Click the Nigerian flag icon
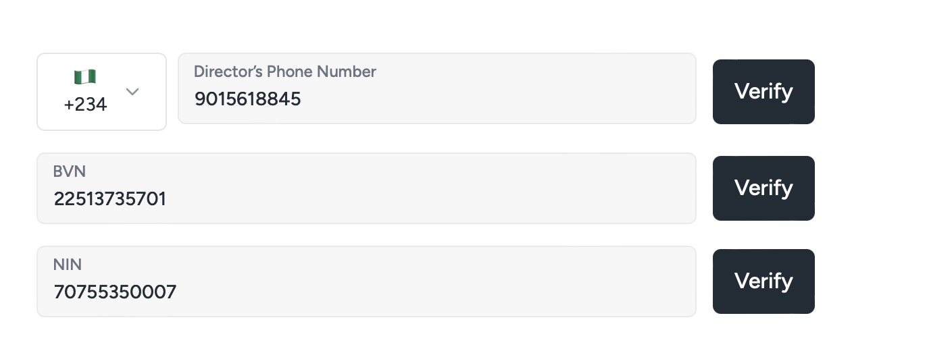Screen dimensions: 927x351 [x=85, y=77]
